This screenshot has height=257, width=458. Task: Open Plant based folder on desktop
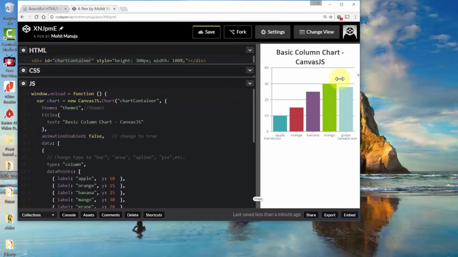tap(9, 146)
